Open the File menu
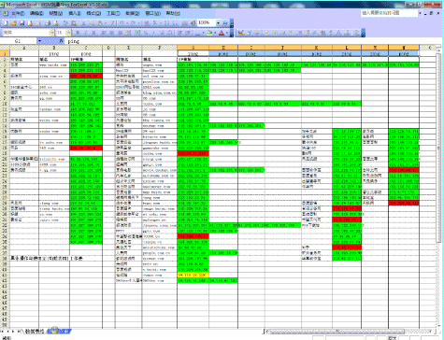Viewport: 444px width, 340px height. pyautogui.click(x=18, y=13)
